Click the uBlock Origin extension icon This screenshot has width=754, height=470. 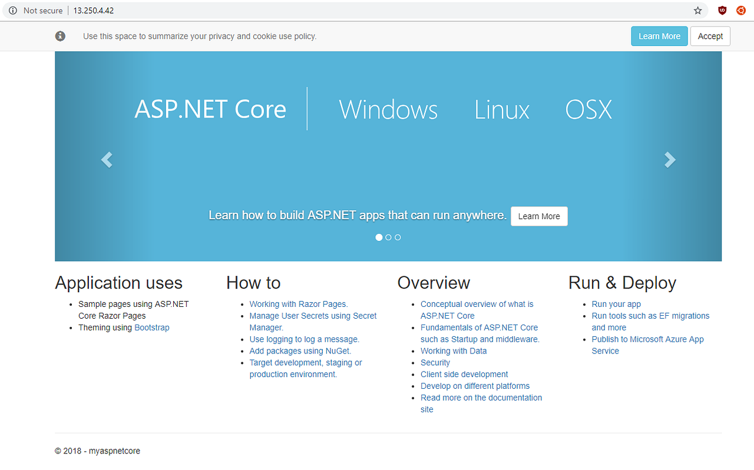722,10
